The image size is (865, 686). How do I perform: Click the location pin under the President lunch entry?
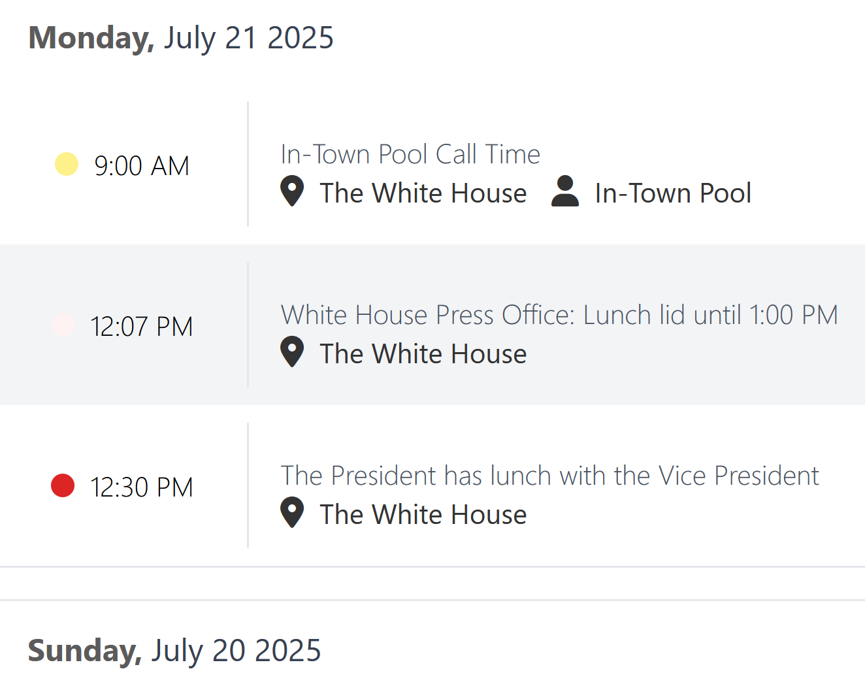coord(292,513)
